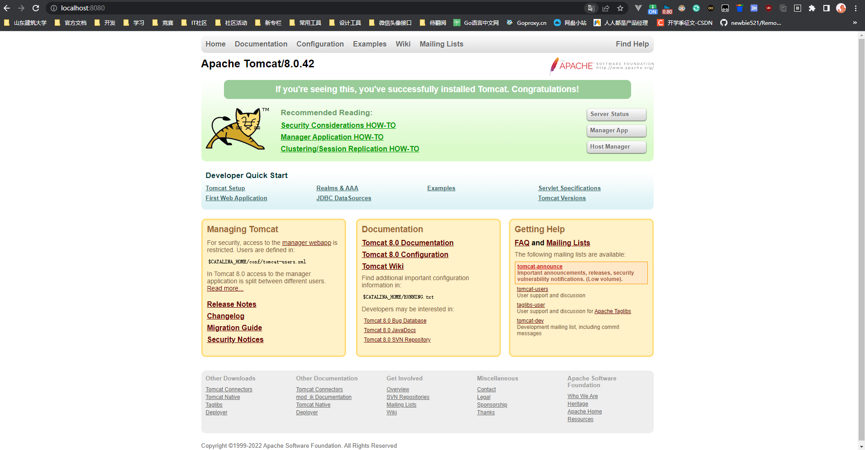Go back with the browser back arrow
This screenshot has height=450, width=865.
(x=7, y=8)
